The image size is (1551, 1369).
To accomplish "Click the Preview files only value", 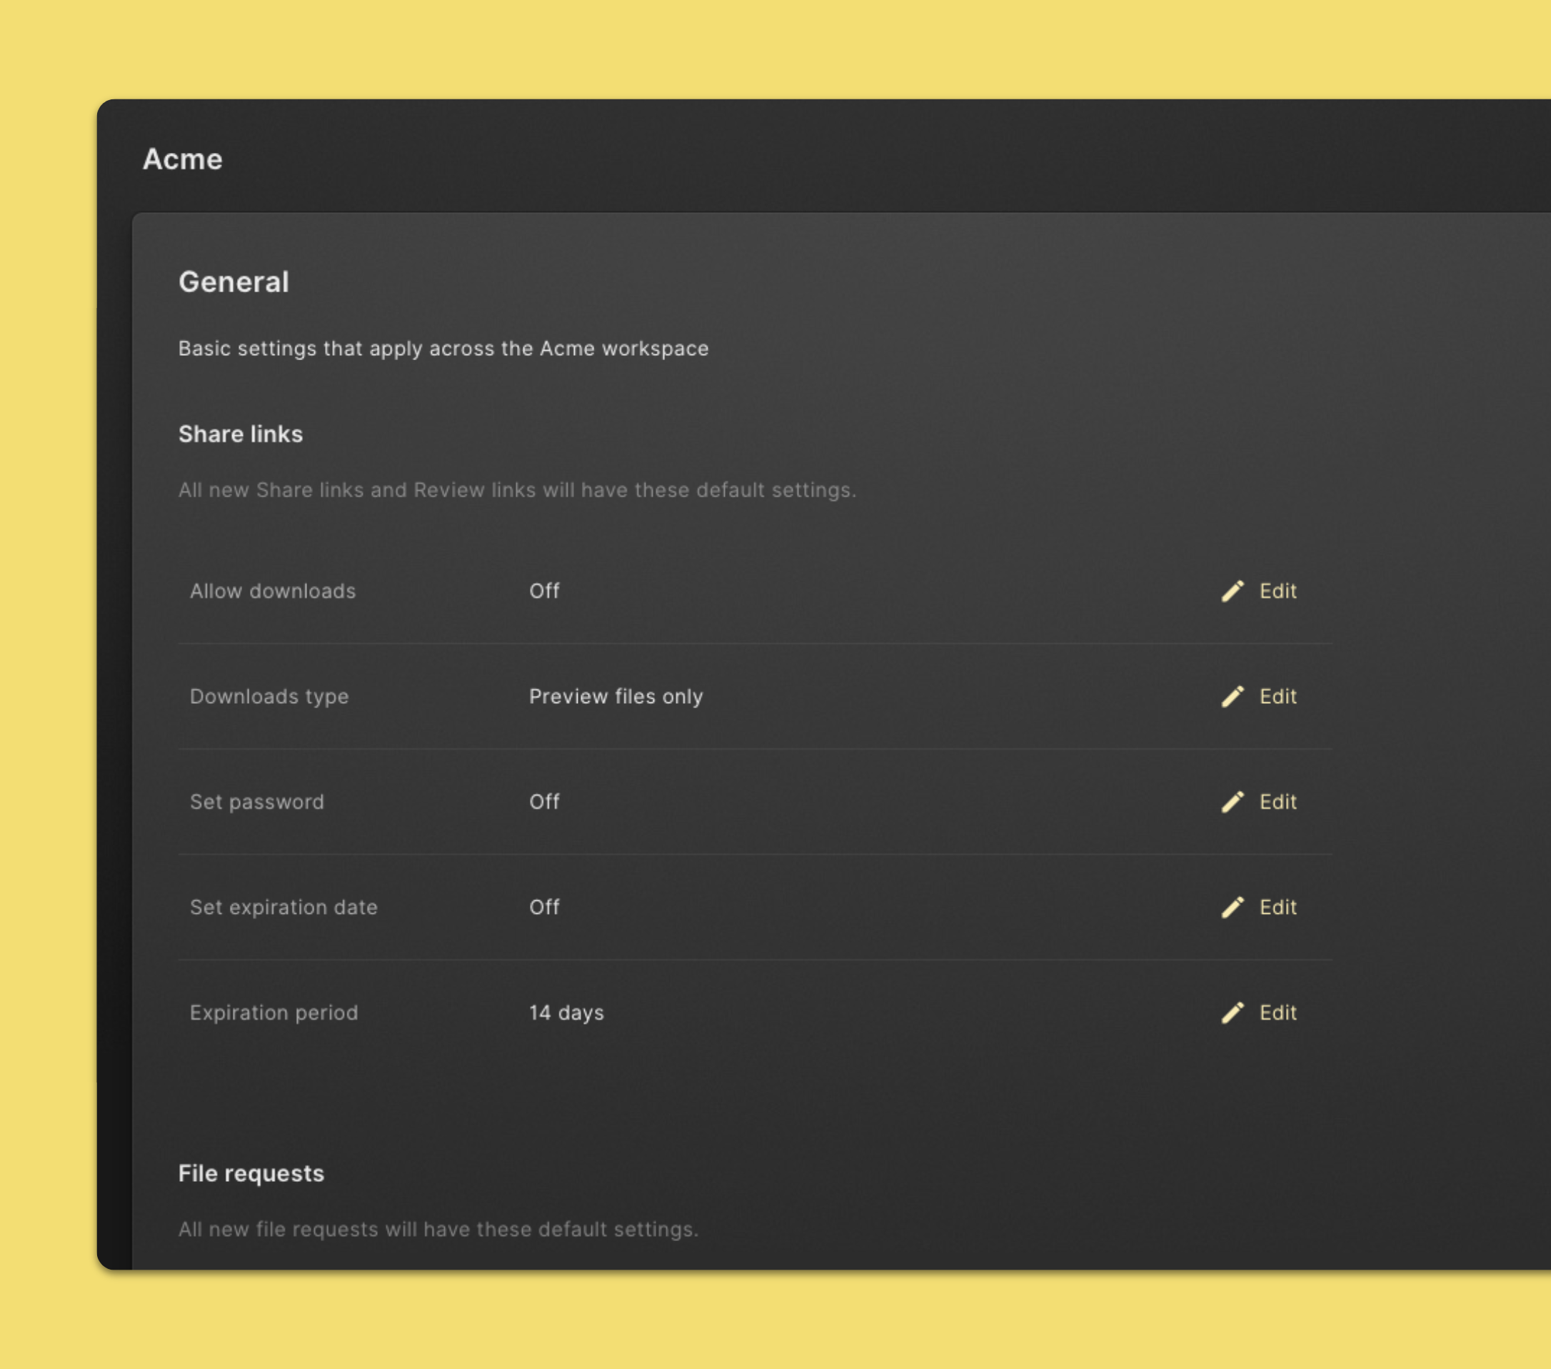I will pyautogui.click(x=616, y=696).
